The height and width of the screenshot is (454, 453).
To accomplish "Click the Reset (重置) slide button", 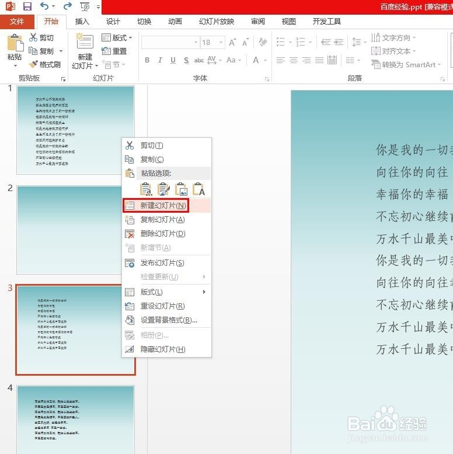I will tap(114, 51).
